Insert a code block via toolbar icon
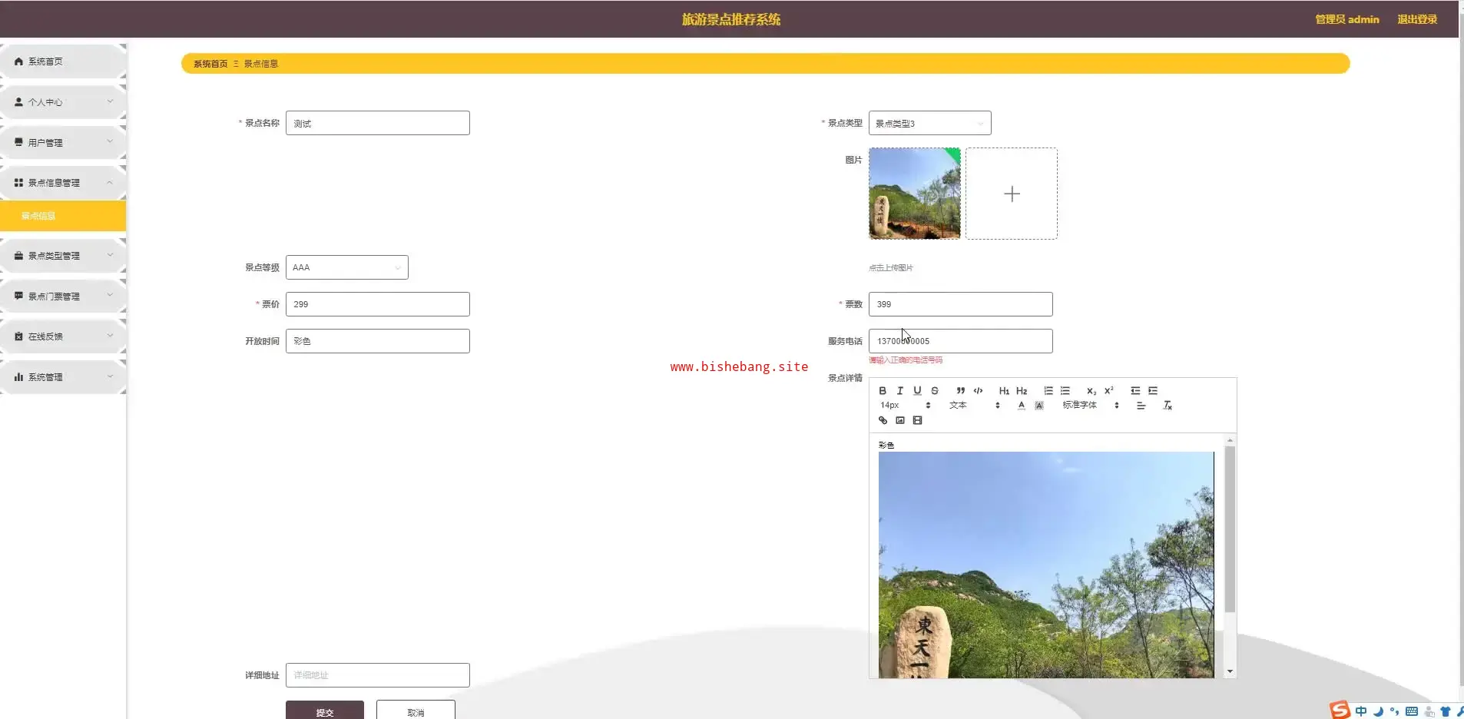 (x=978, y=391)
